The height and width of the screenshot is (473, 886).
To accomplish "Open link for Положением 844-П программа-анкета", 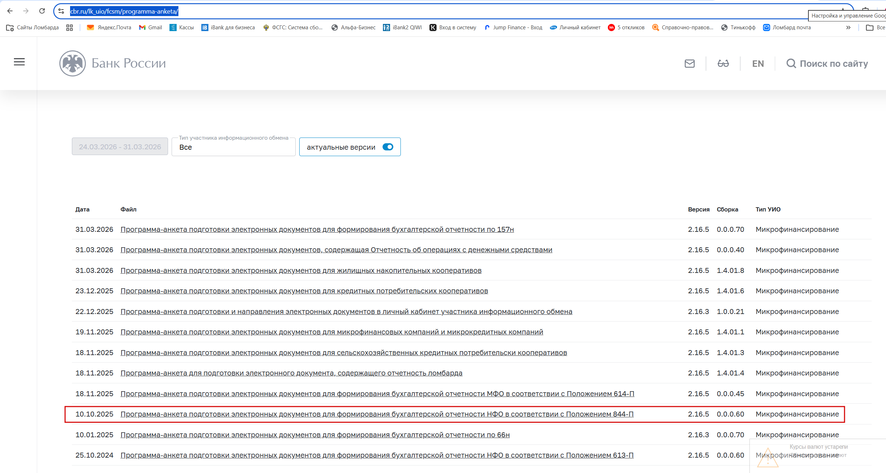I will click(x=376, y=414).
